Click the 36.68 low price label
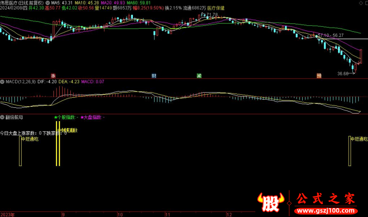 (343, 74)
